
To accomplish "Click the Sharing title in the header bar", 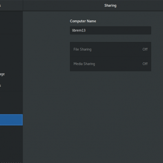I will (x=110, y=6).
